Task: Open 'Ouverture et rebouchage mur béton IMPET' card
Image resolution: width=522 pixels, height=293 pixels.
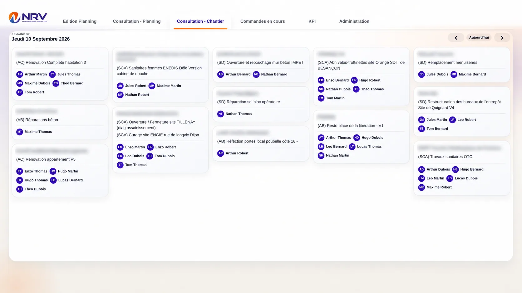Action: tap(261, 65)
